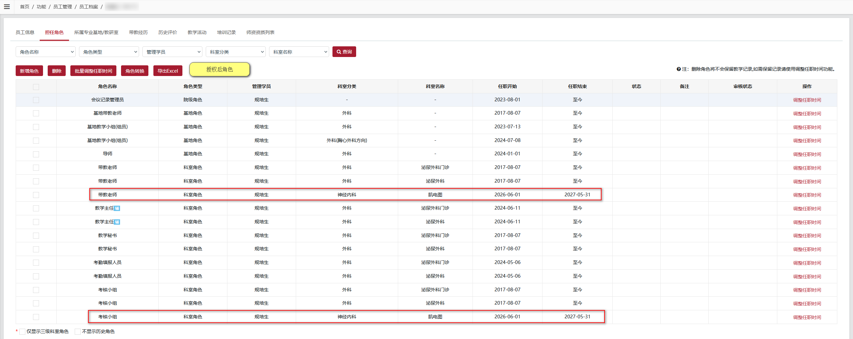Click the 角色转换 button

(135, 71)
